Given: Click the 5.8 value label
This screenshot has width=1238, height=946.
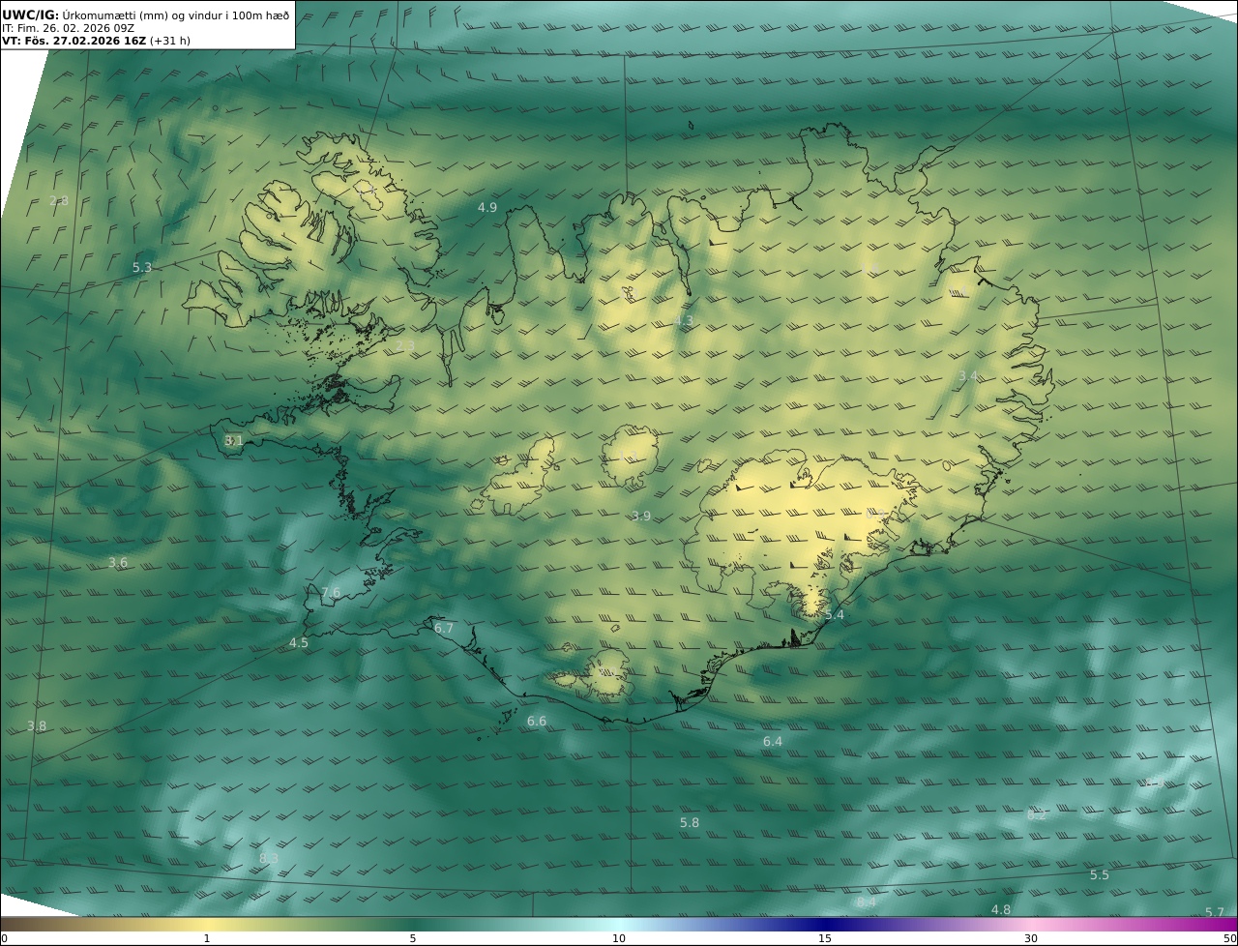Looking at the screenshot, I should 690,822.
